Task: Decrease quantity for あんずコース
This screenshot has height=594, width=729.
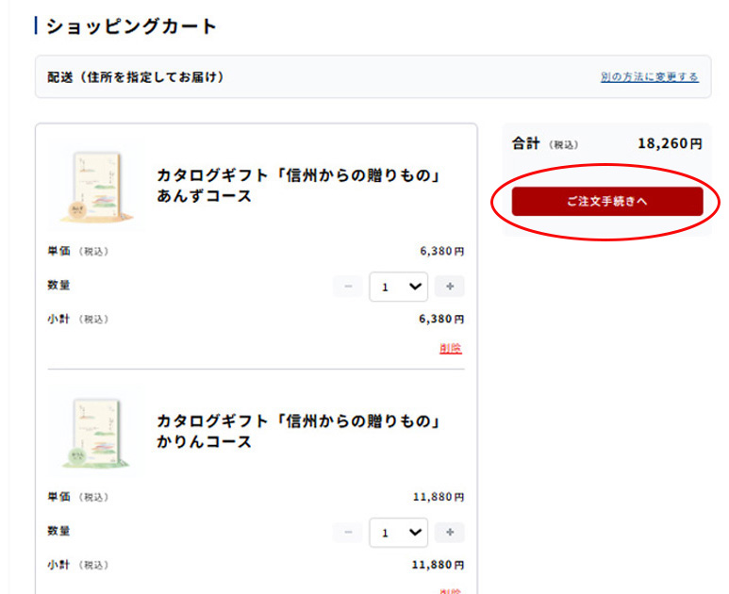Action: click(x=348, y=287)
